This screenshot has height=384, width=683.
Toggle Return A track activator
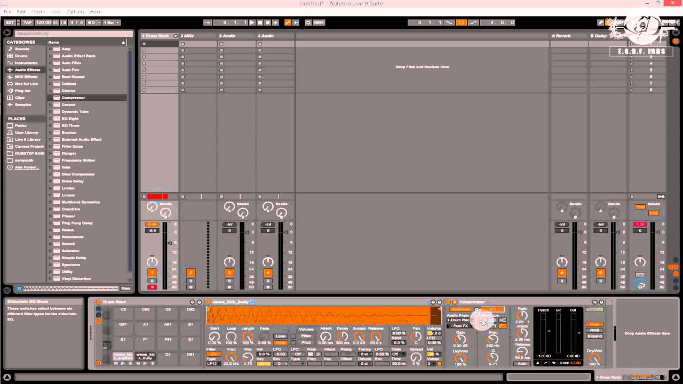(562, 273)
